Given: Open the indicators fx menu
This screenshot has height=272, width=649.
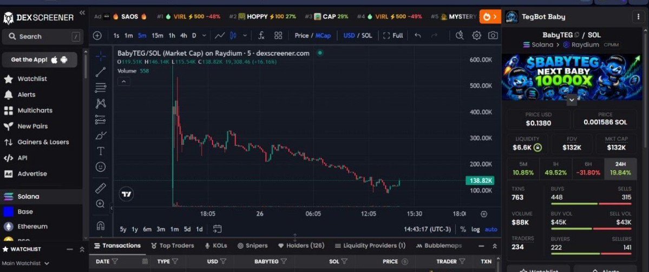Looking at the screenshot, I should [261, 36].
